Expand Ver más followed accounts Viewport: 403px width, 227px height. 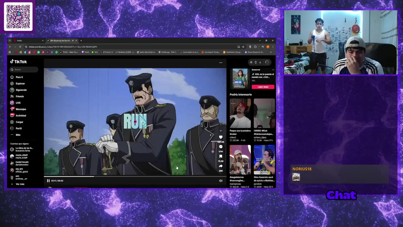point(18,184)
